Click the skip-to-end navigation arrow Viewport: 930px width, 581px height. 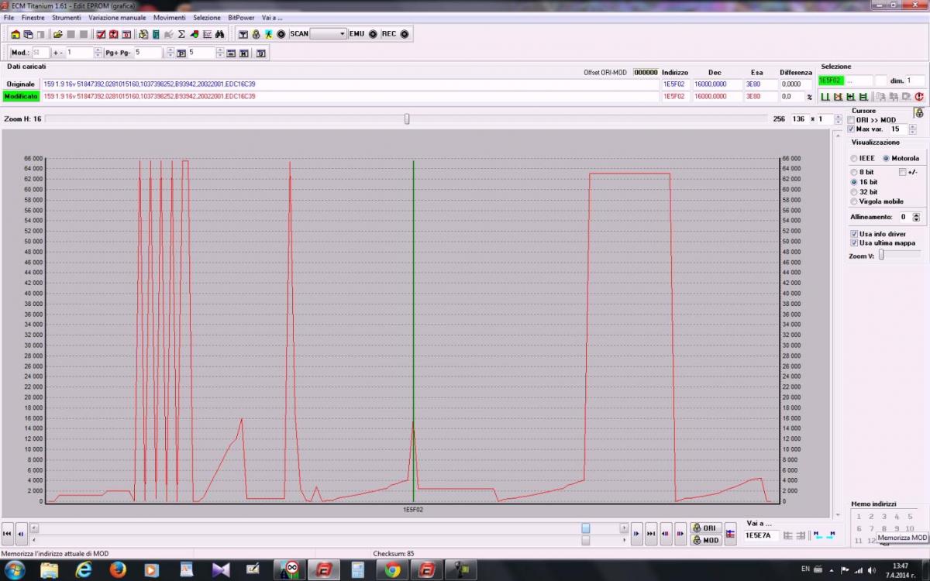coord(651,533)
